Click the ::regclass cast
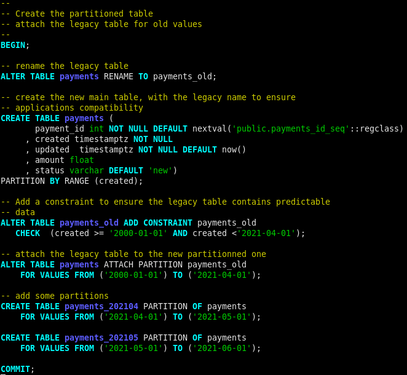Image resolution: width=407 pixels, height=375 pixels. click(x=374, y=128)
